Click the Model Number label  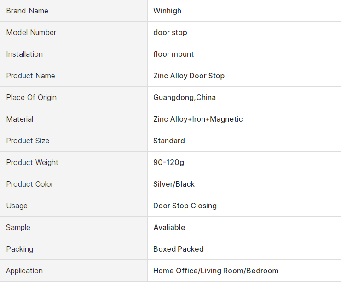(31, 32)
